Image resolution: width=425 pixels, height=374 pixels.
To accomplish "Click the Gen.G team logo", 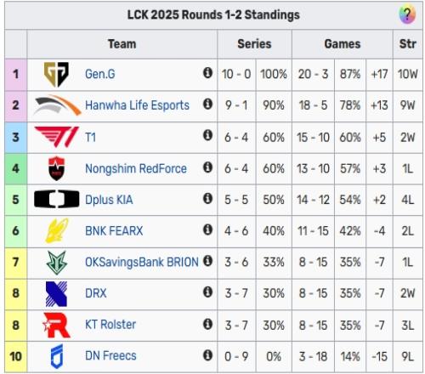I will tap(56, 74).
